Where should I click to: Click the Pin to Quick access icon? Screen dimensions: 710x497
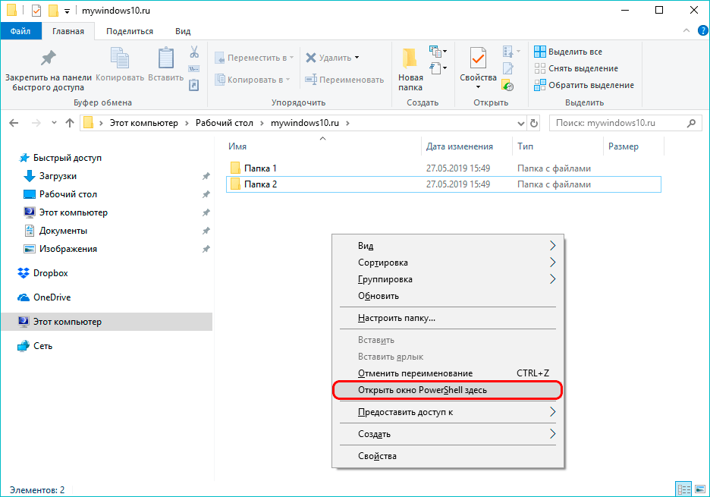click(x=49, y=61)
